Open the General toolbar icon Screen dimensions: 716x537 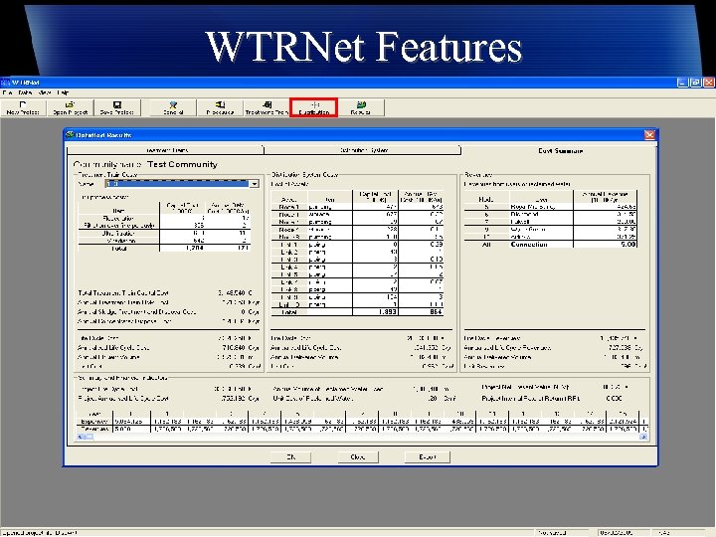click(173, 107)
